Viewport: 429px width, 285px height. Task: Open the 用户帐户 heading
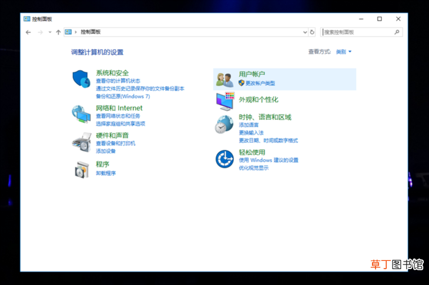(252, 74)
